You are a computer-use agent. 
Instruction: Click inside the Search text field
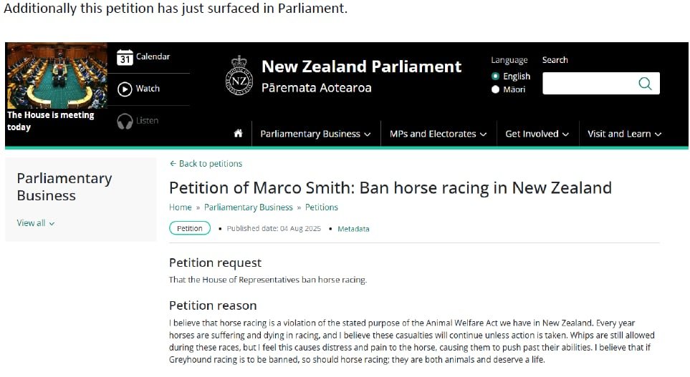tap(590, 84)
